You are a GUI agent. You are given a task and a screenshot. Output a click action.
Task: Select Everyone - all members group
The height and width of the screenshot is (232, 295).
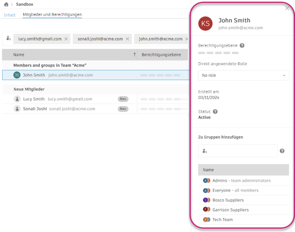tap(243, 190)
